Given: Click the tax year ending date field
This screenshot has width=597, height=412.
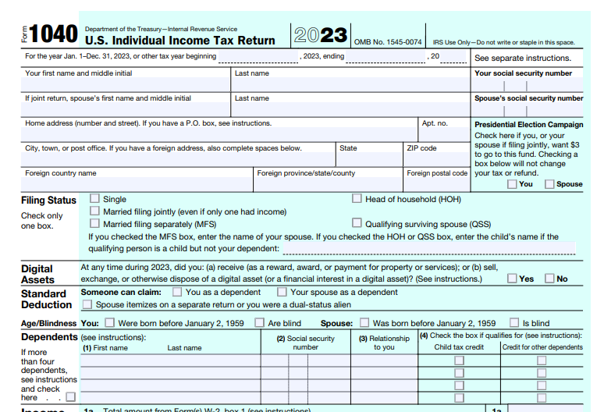Looking at the screenshot, I should click(386, 57).
